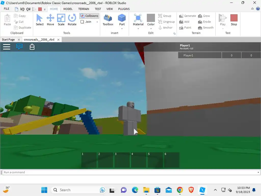Launch Google Chrome from taskbar
Screen dimensions: 261x196
point(180,190)
